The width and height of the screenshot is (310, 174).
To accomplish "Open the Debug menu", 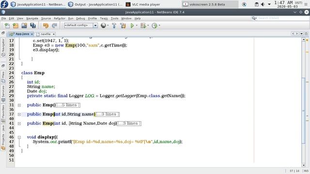I will tap(80, 18).
